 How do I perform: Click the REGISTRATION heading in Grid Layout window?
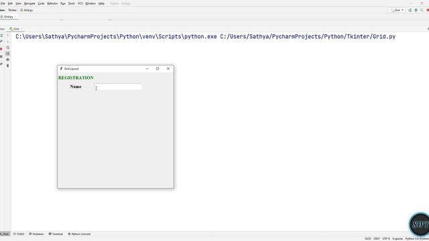76,78
